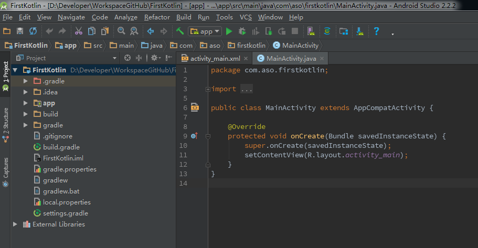478x248 pixels.
Task: Close the activity_main.xml tab
Action: 246,59
